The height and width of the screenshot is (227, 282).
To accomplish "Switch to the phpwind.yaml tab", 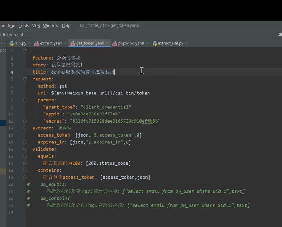I will pos(131,43).
